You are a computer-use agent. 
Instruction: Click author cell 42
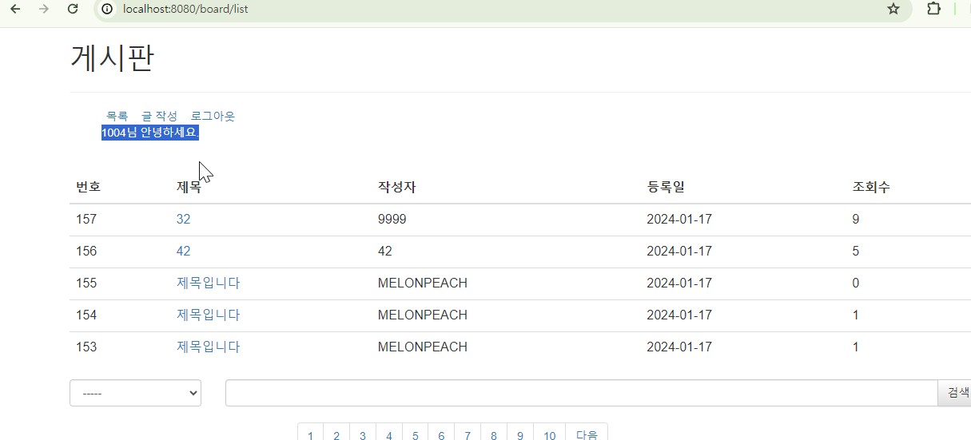tap(385, 251)
